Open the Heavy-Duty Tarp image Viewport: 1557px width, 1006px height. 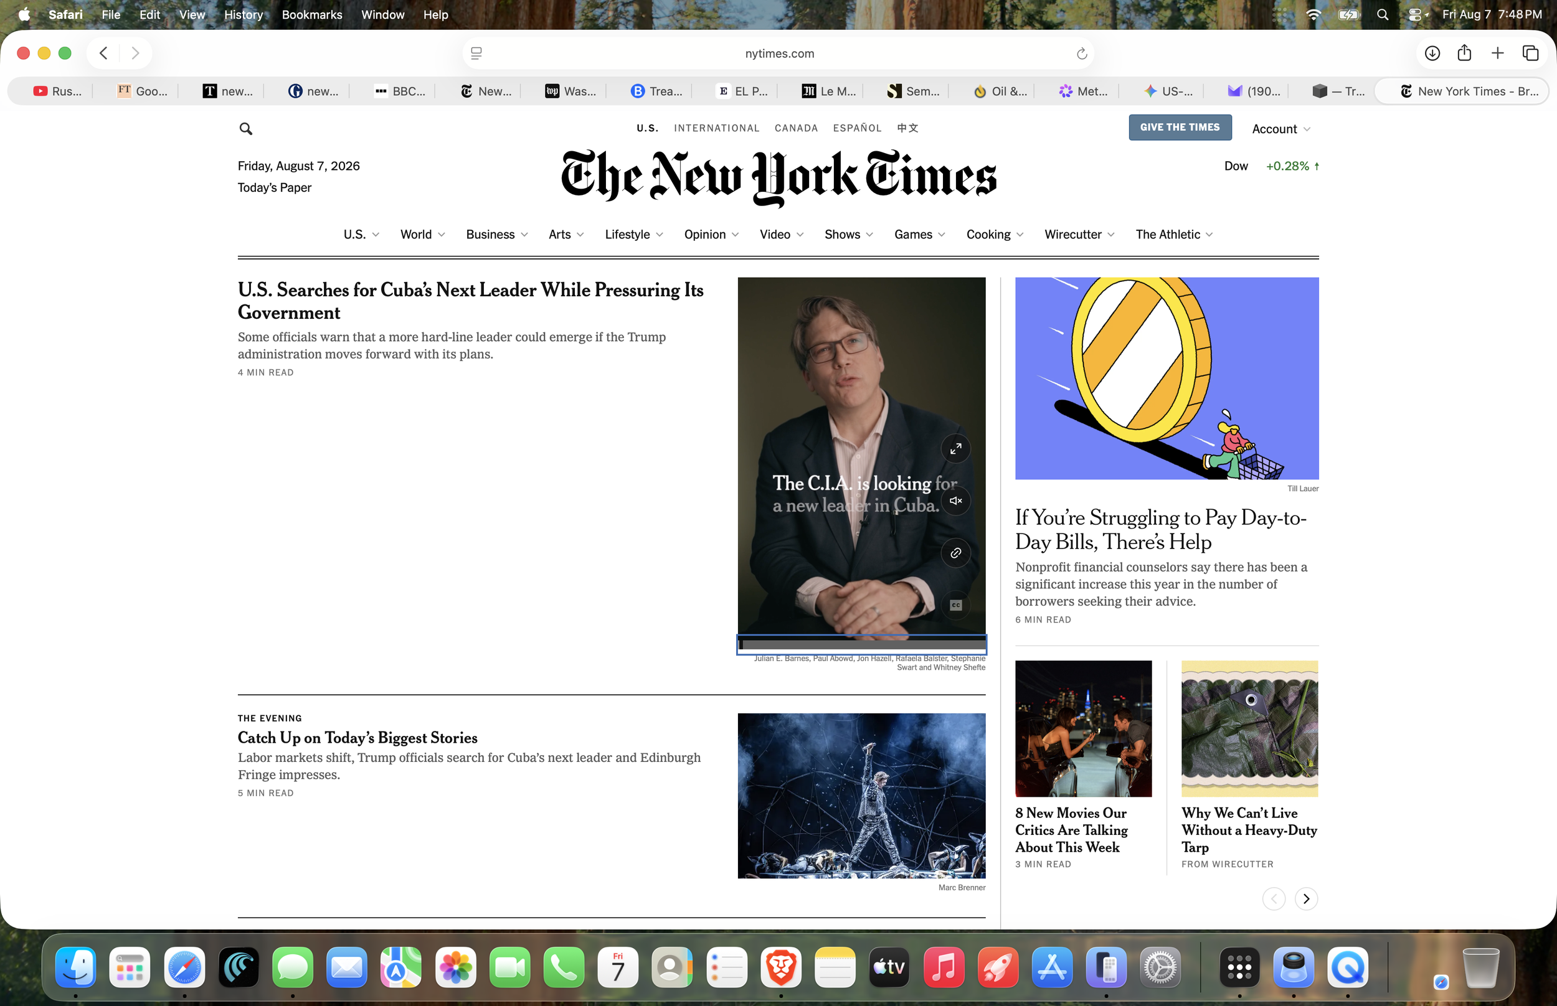point(1249,728)
